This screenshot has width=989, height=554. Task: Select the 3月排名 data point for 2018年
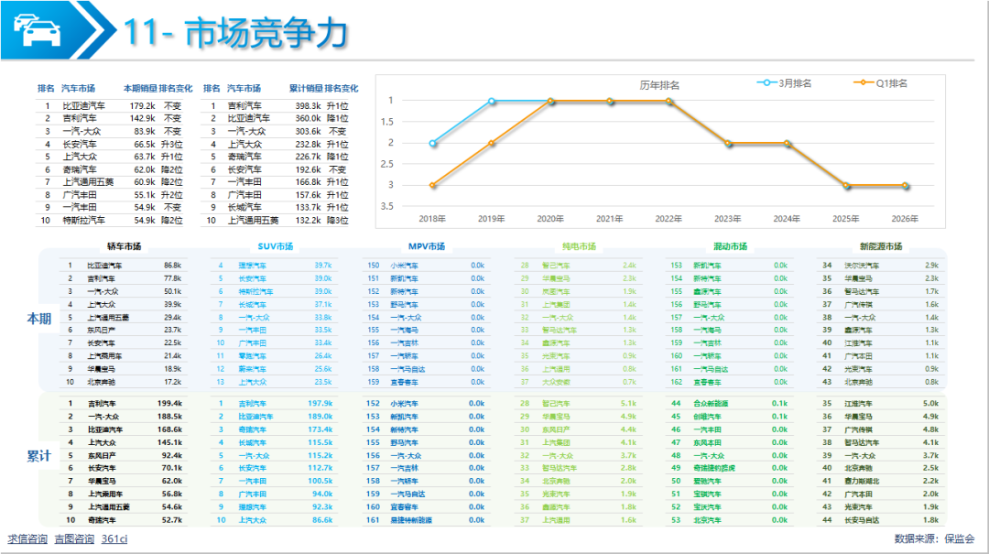point(432,143)
